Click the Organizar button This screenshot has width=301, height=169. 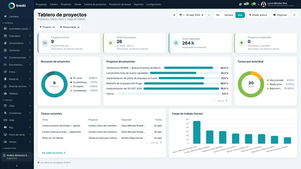(x=280, y=15)
